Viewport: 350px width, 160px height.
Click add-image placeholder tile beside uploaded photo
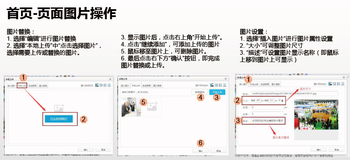[x=152, y=107]
